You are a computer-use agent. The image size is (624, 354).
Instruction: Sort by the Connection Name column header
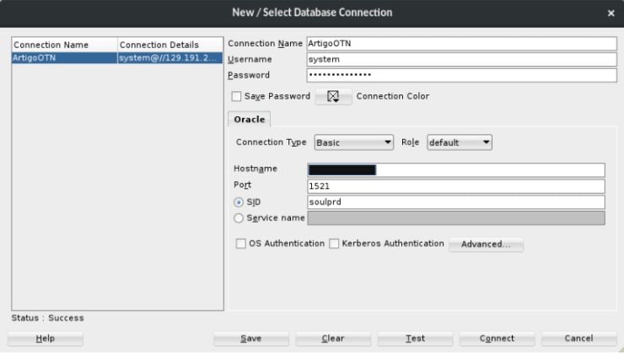tap(65, 45)
